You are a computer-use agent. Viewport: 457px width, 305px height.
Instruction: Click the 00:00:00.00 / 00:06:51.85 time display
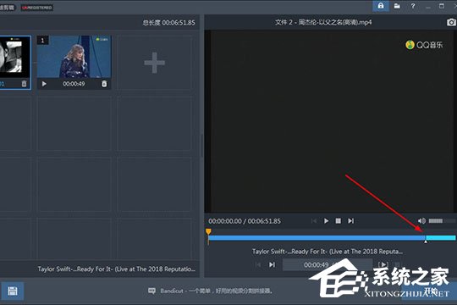tap(245, 221)
